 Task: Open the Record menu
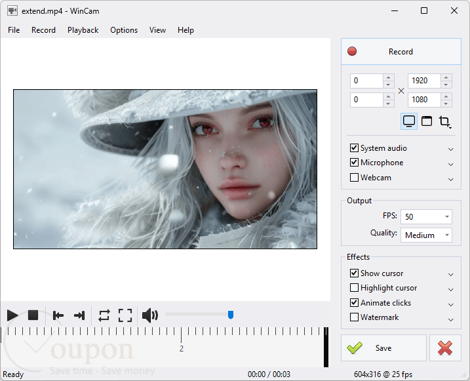(x=43, y=30)
